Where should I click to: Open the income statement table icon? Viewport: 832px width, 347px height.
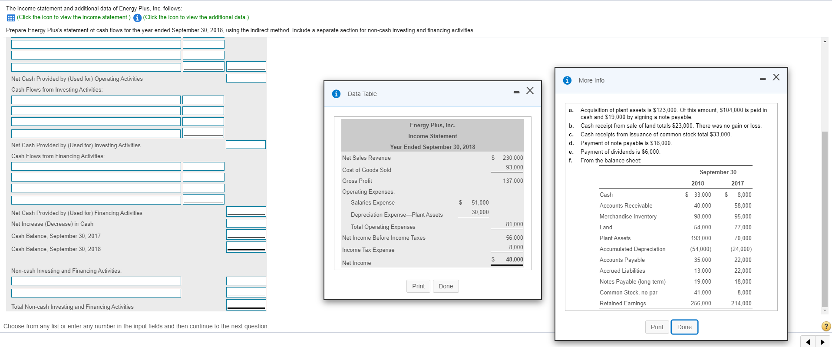point(11,18)
